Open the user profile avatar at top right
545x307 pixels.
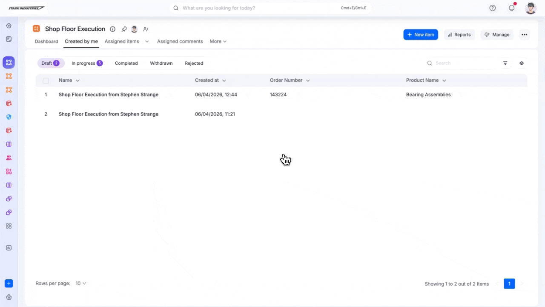[531, 8]
